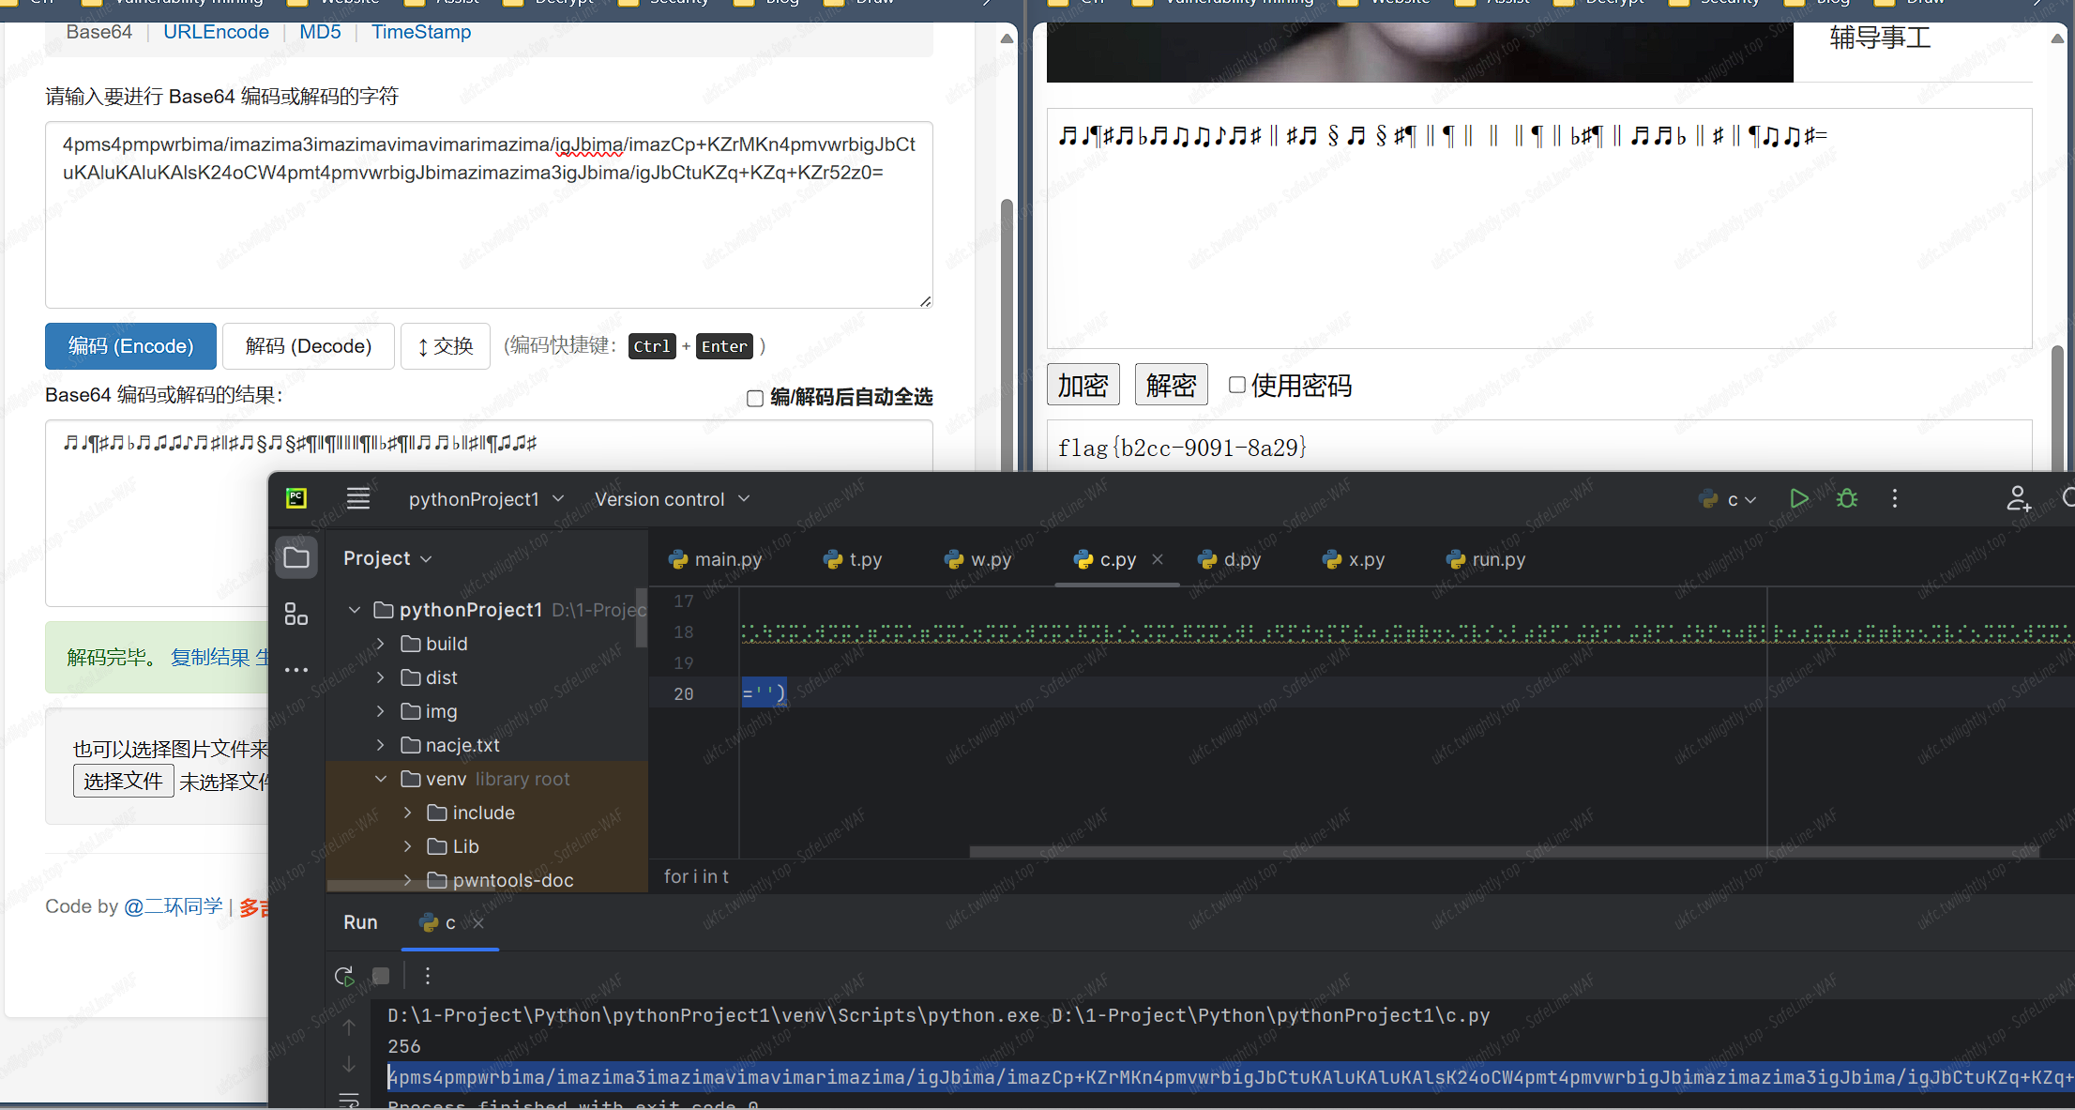
Task: Open more actions vertical dots in toolbar
Action: [1894, 498]
